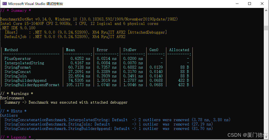Click error value 1.3019 ns
The width and height of the screenshot is (269, 140).
click(x=107, y=80)
